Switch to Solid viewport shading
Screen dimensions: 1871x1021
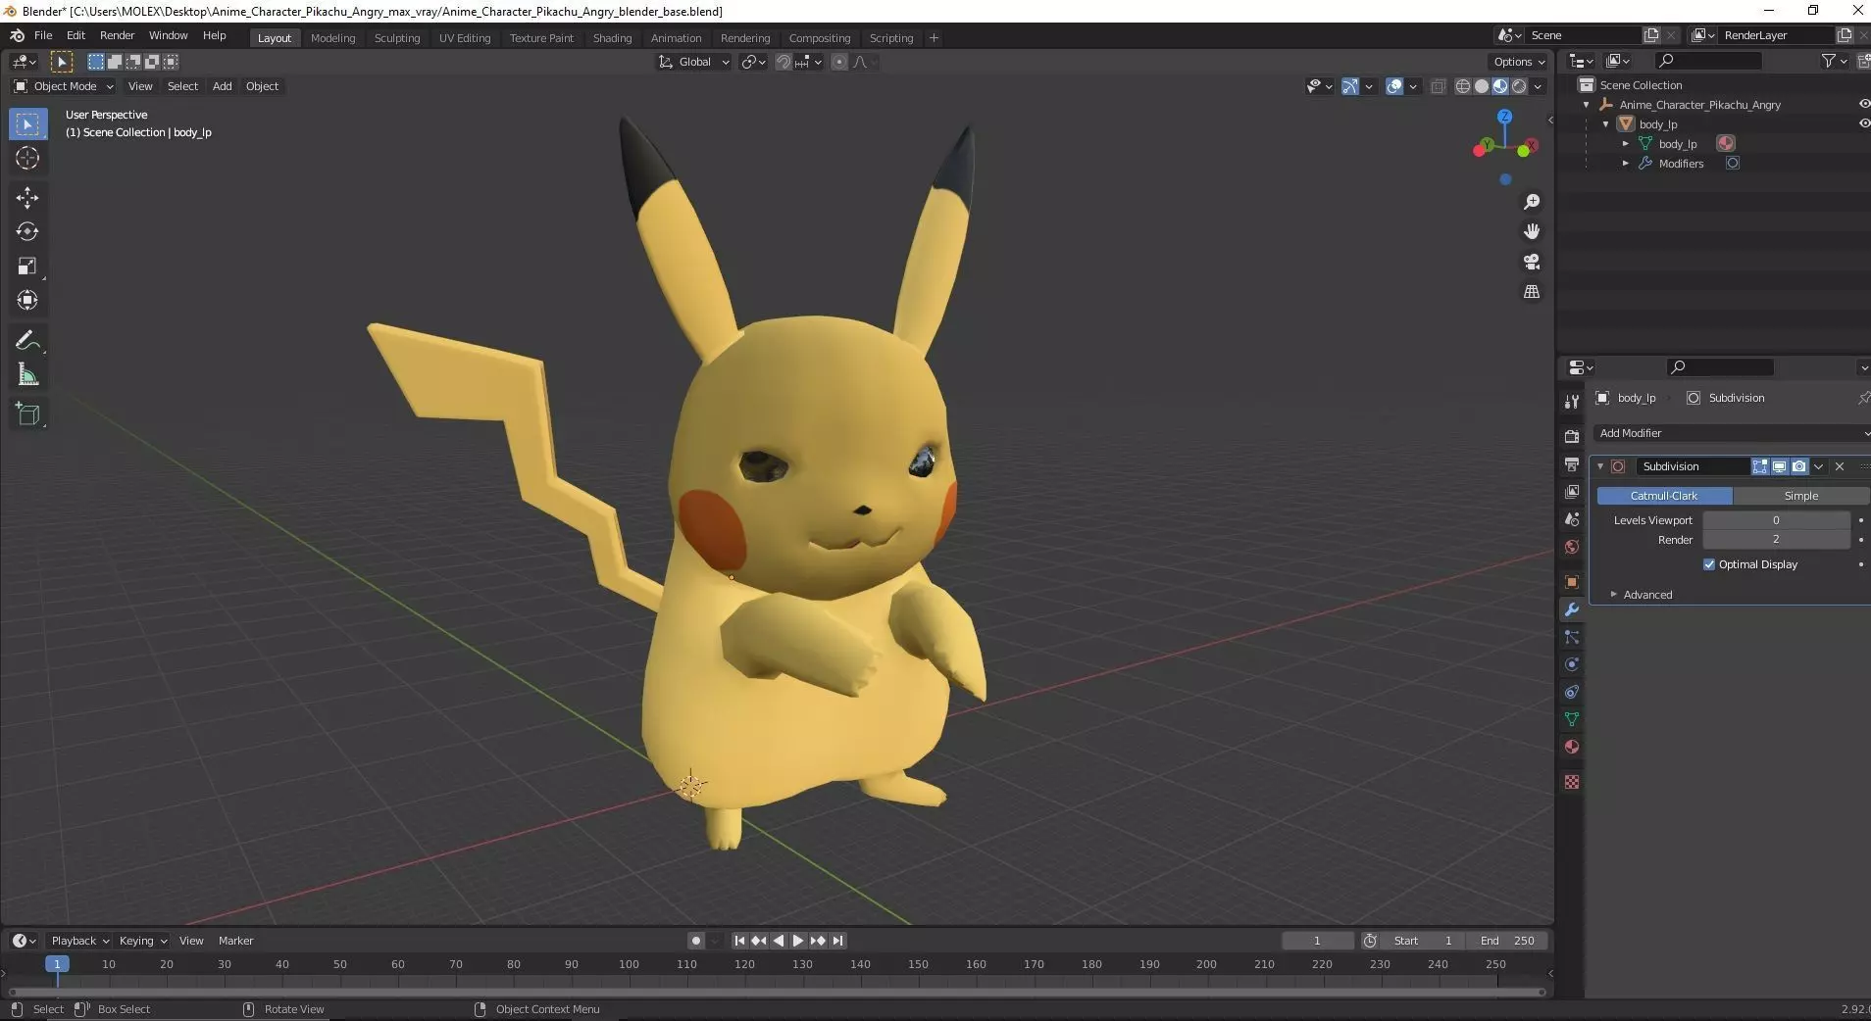click(x=1482, y=86)
